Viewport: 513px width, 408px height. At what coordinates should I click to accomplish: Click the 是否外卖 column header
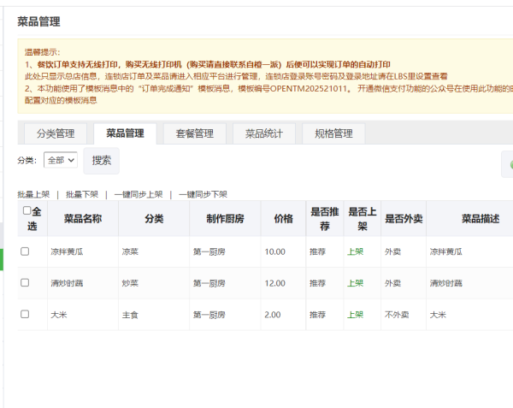pos(404,219)
